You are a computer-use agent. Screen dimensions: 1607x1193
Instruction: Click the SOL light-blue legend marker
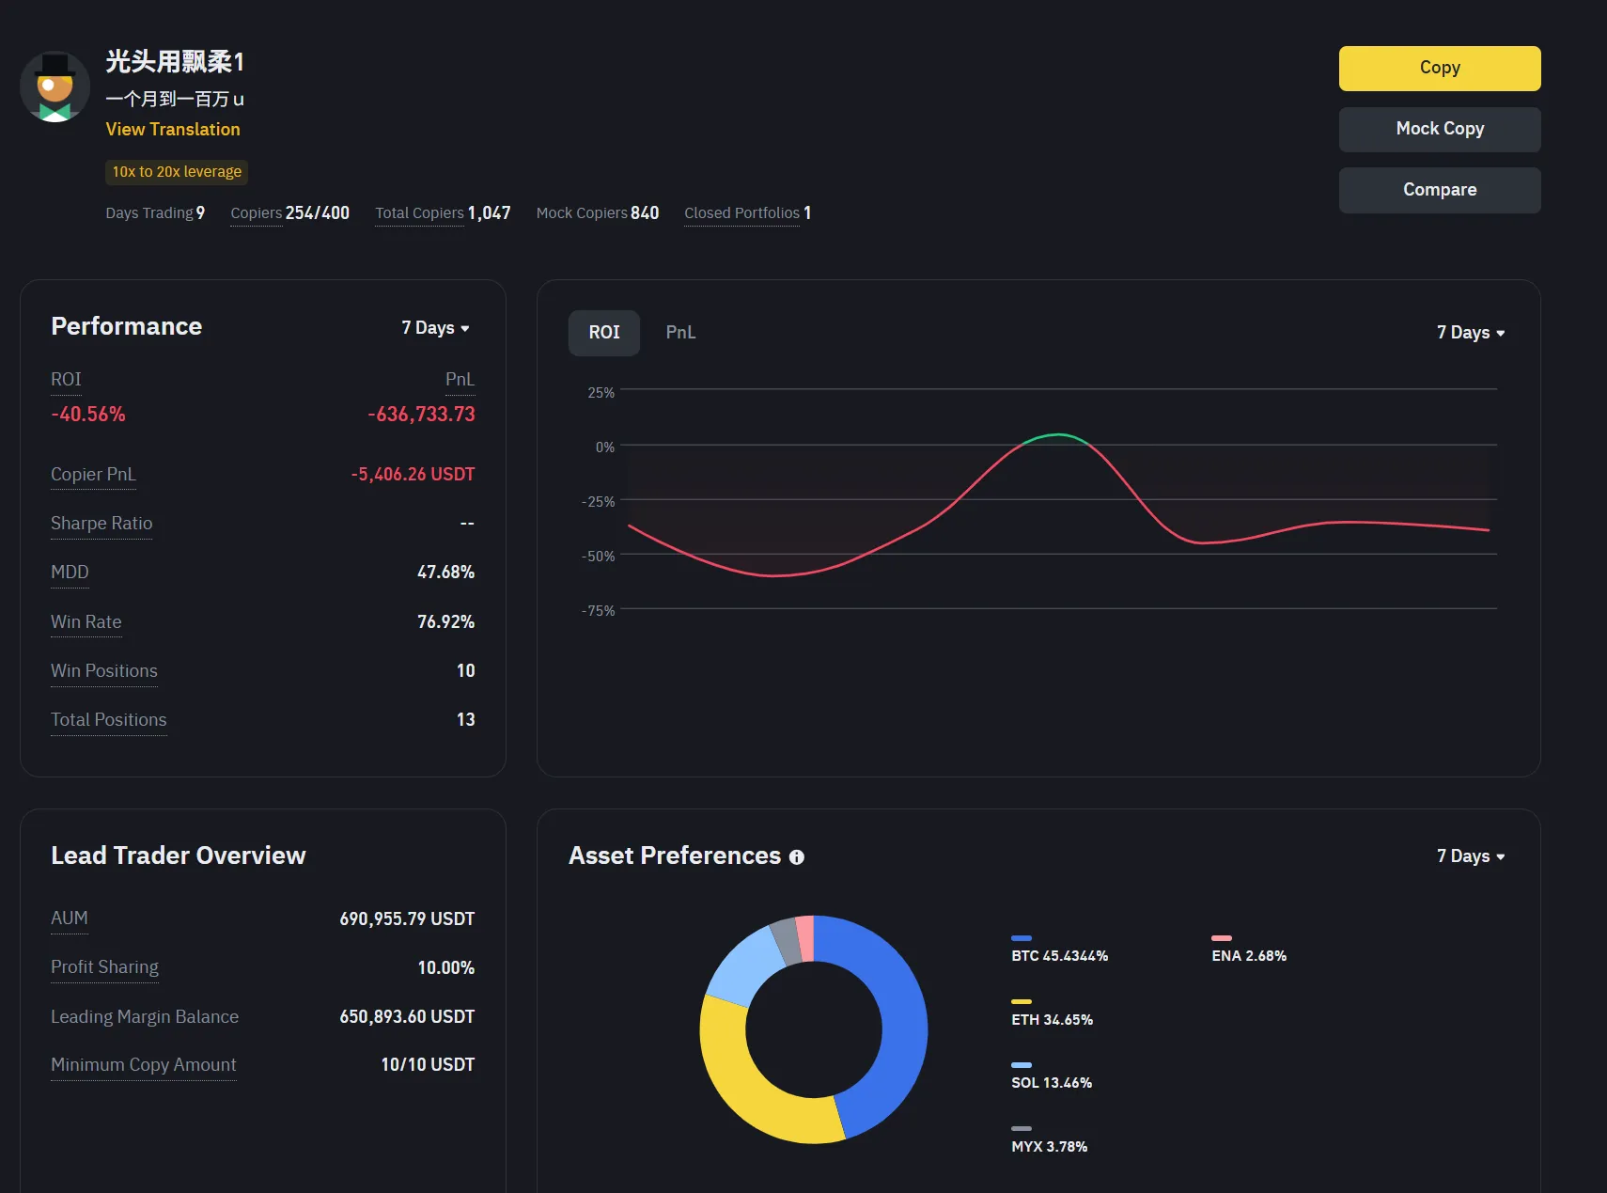coord(1021,1065)
